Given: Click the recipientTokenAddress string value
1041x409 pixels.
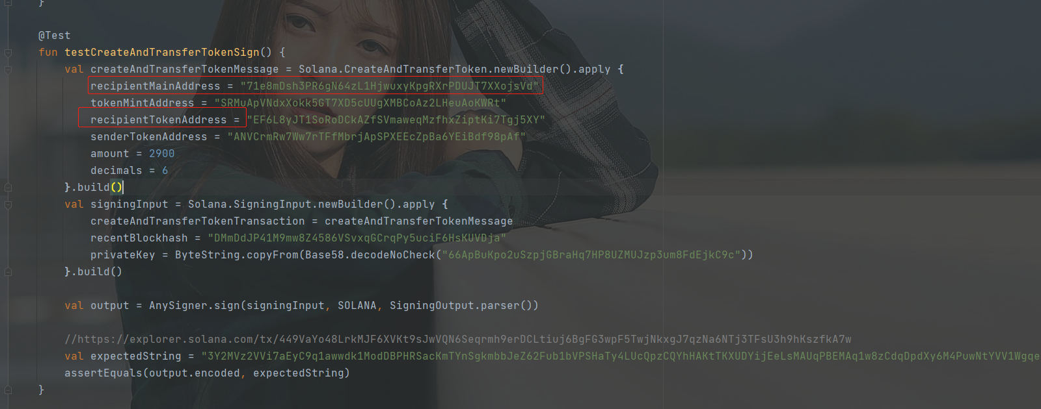Looking at the screenshot, I should [x=396, y=120].
